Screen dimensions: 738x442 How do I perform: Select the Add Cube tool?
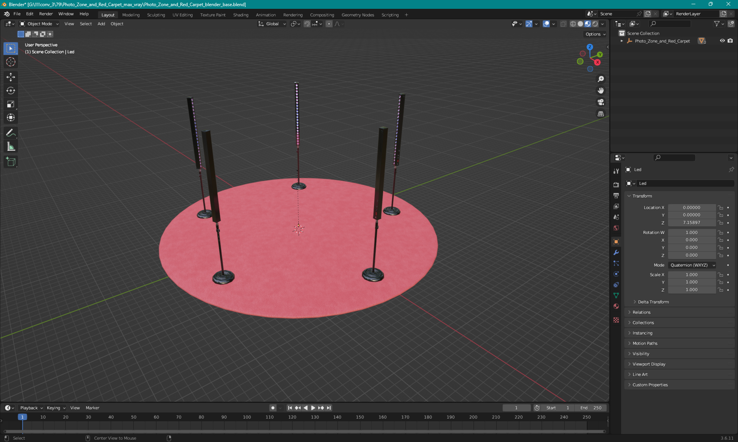[11, 162]
